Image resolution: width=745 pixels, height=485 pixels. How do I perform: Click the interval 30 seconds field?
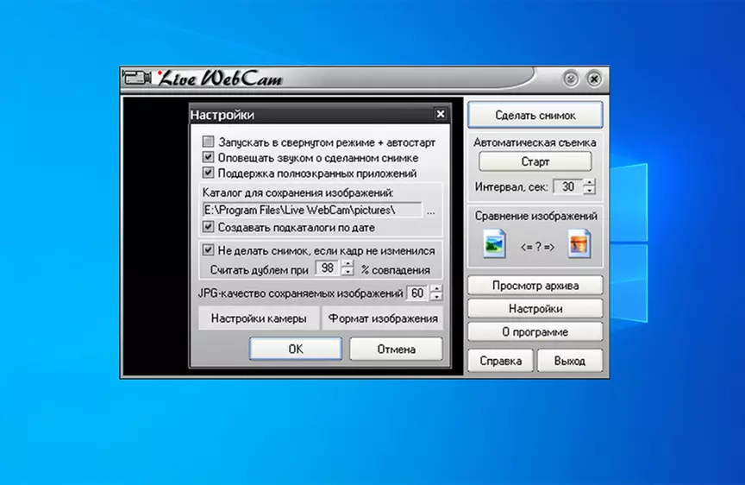568,186
